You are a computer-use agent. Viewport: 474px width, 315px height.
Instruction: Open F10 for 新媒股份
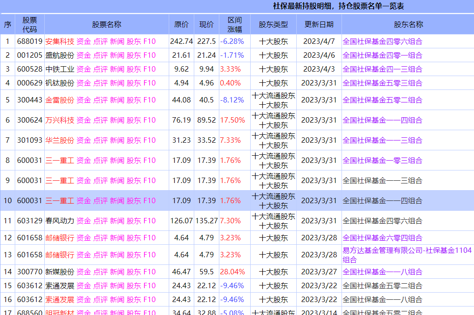click(149, 272)
